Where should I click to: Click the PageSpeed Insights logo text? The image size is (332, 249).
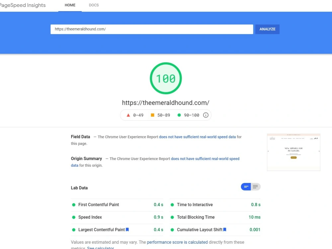click(x=23, y=5)
